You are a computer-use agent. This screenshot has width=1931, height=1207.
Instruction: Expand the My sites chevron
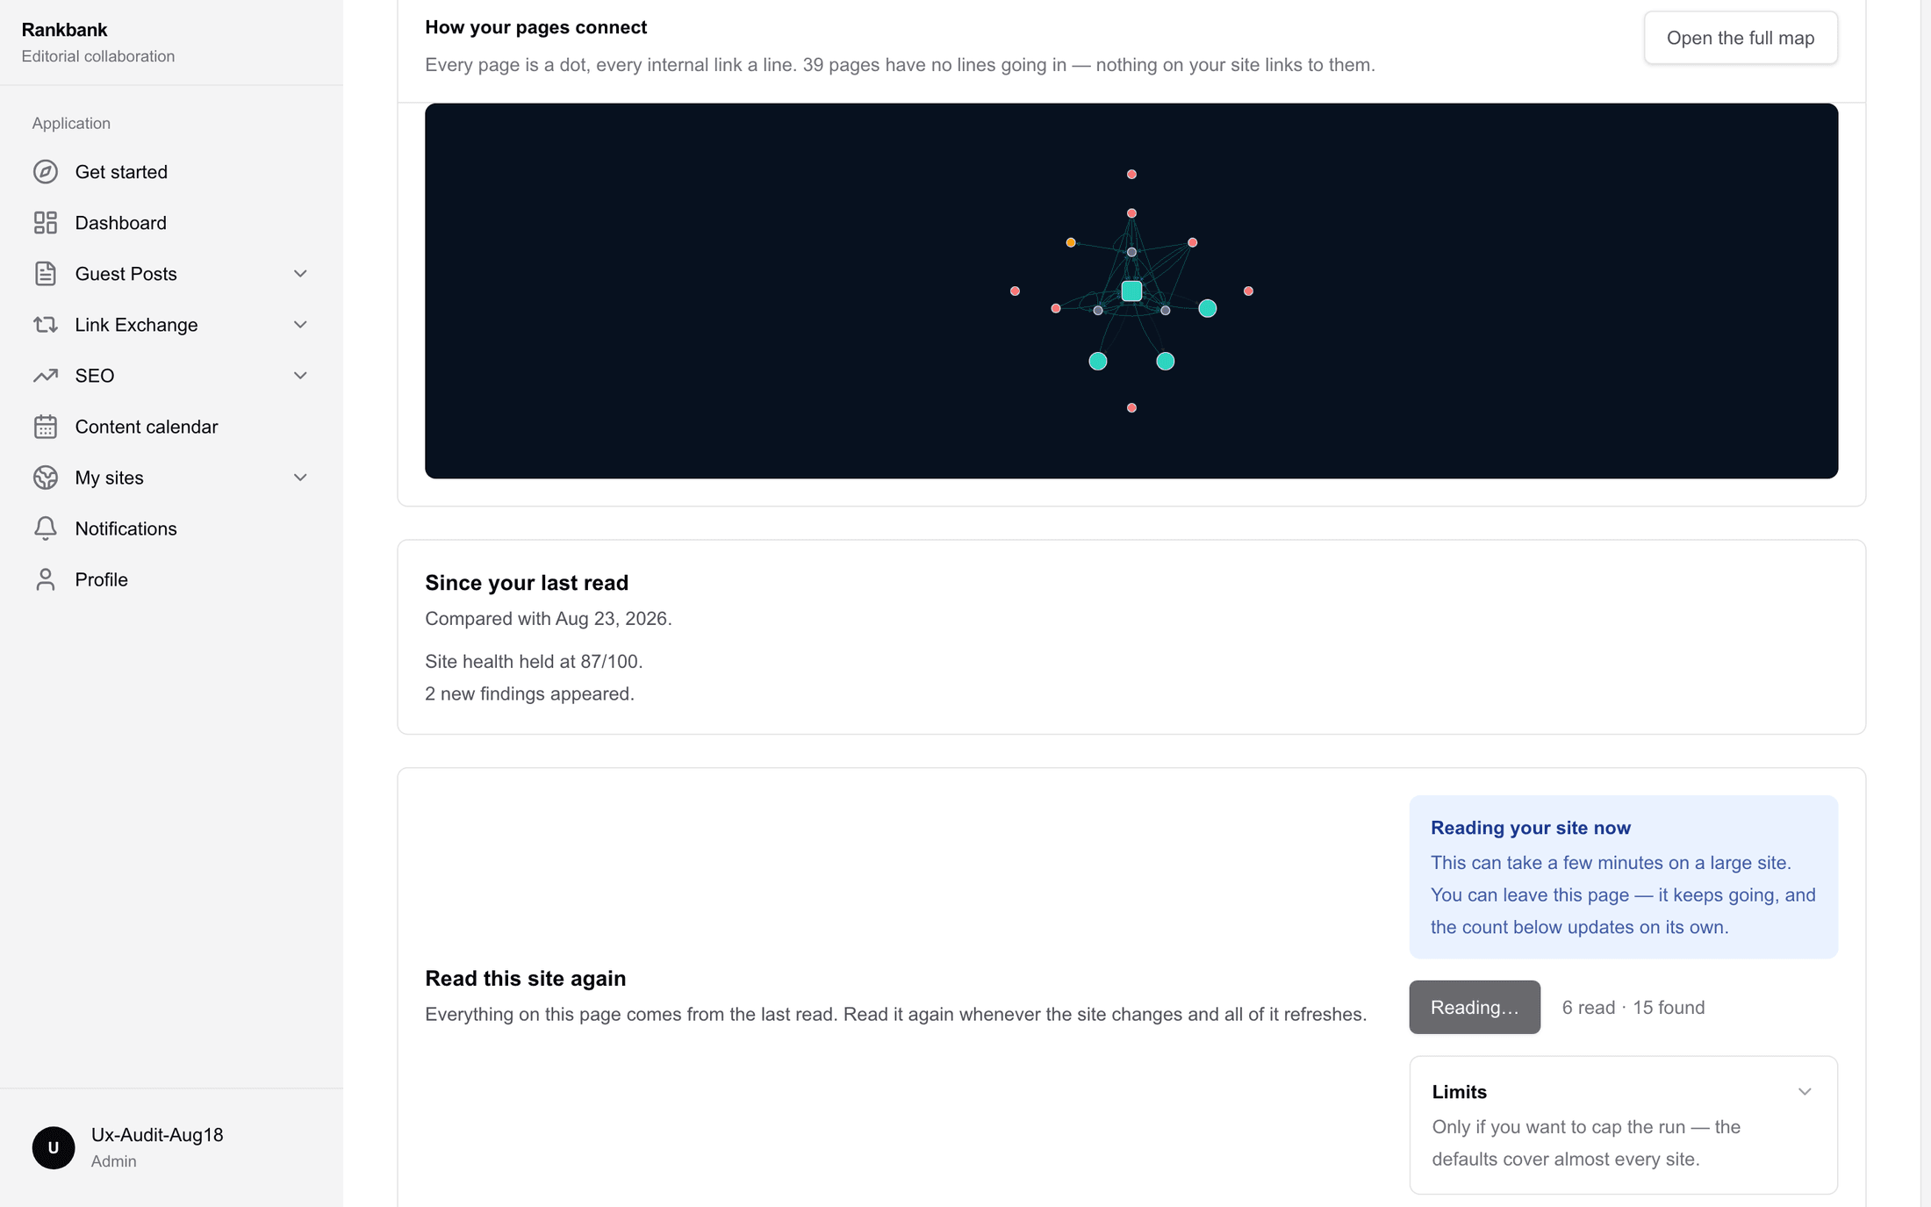click(300, 478)
